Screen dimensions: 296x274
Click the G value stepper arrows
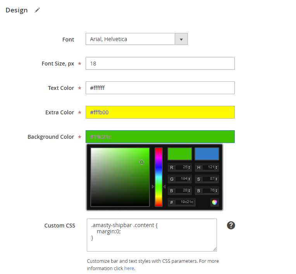(189, 179)
